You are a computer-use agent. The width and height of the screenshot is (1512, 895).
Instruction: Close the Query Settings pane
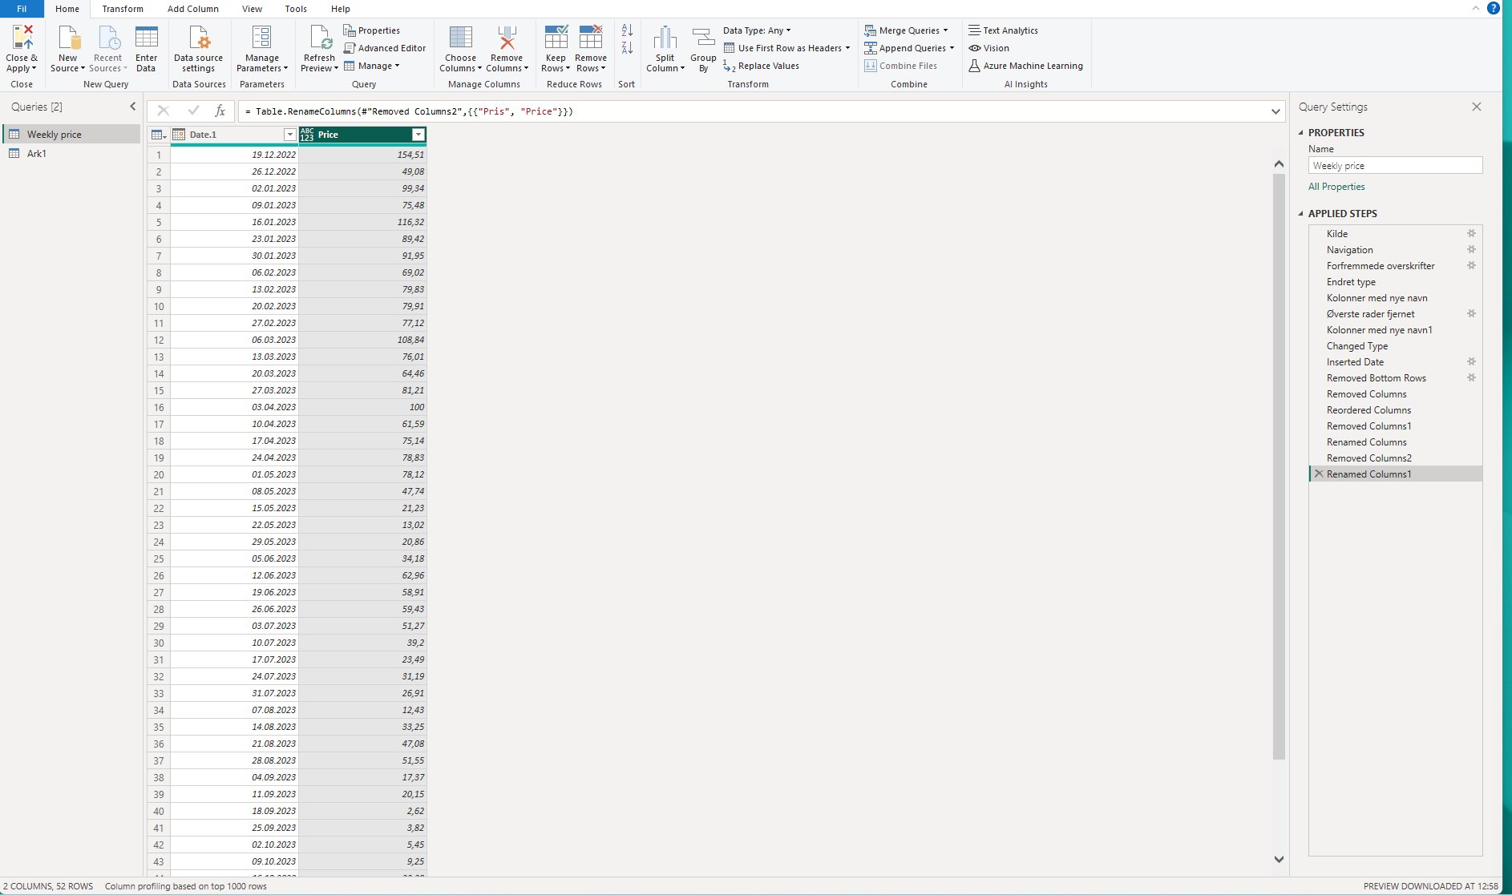pos(1477,107)
